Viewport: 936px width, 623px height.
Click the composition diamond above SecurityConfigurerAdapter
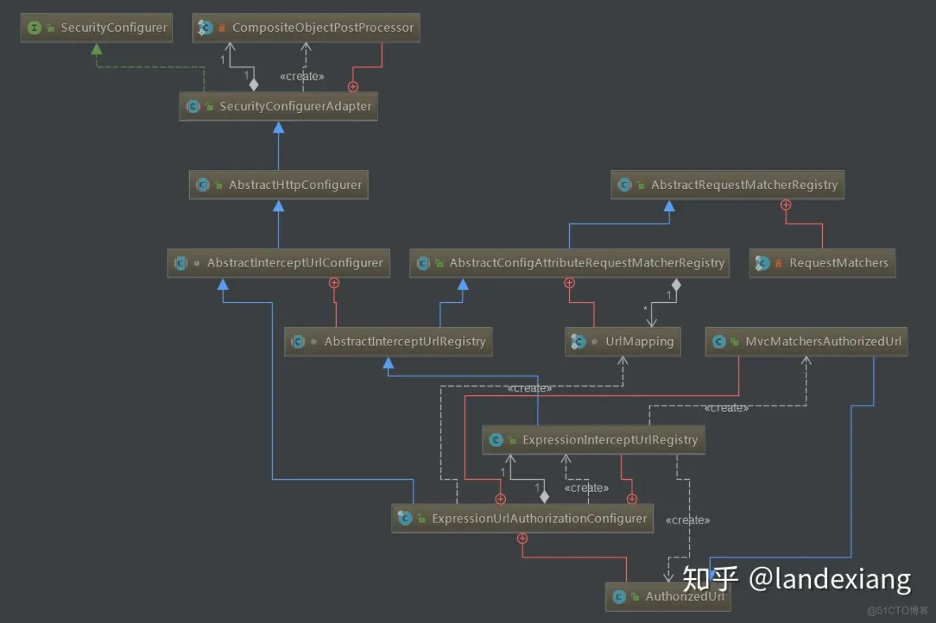254,85
